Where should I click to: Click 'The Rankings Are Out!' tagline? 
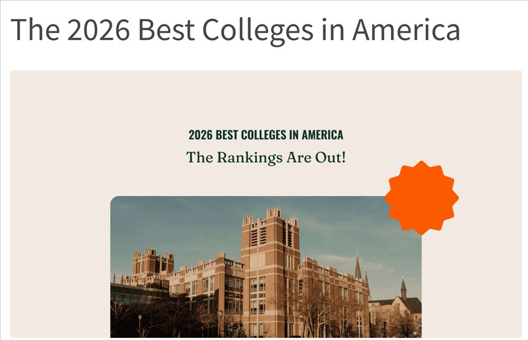[266, 157]
